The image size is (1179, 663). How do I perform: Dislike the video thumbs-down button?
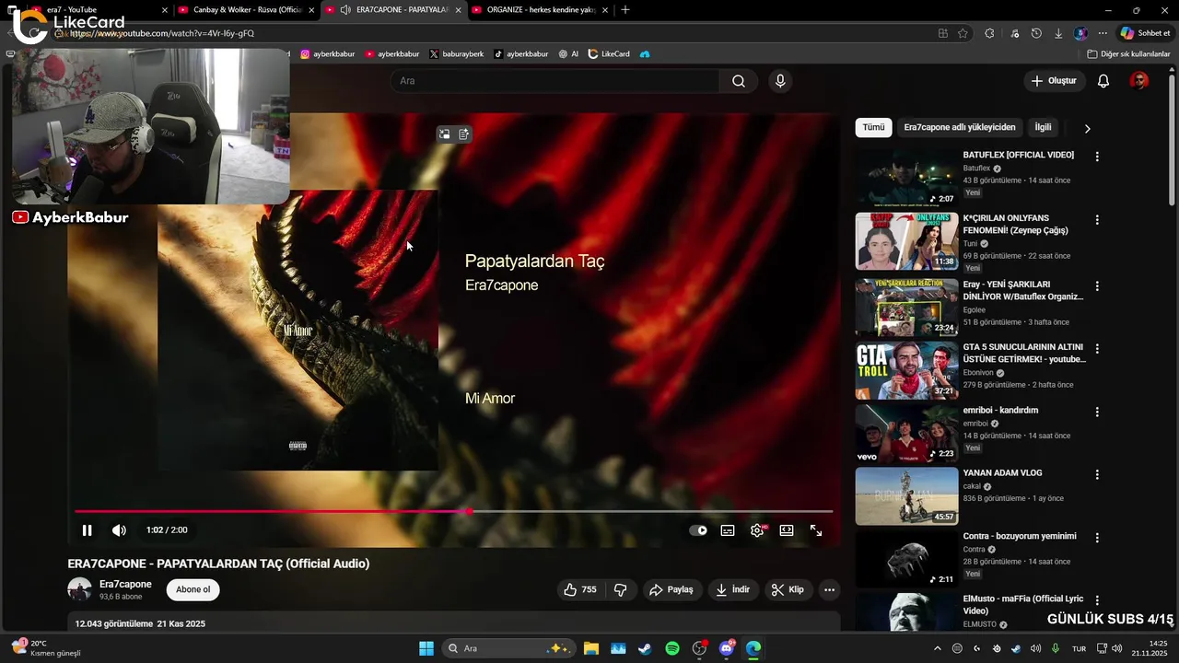click(621, 589)
